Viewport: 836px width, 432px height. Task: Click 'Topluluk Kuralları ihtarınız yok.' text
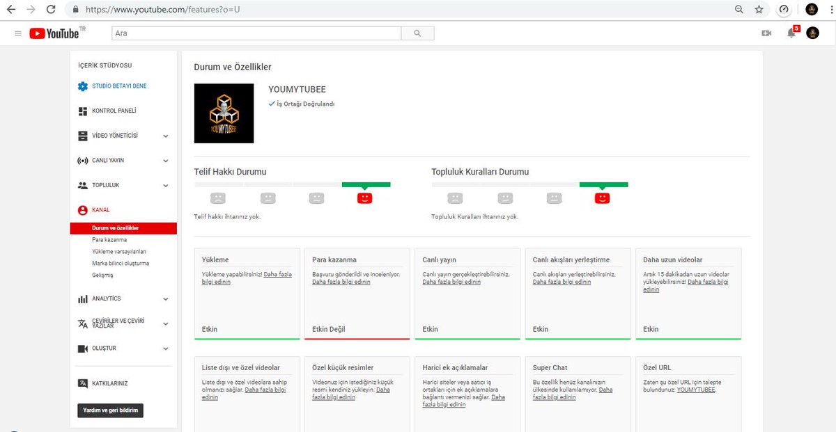[475, 216]
